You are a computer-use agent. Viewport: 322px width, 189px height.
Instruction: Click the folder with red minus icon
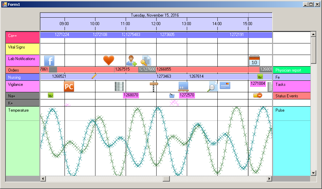[257, 95]
